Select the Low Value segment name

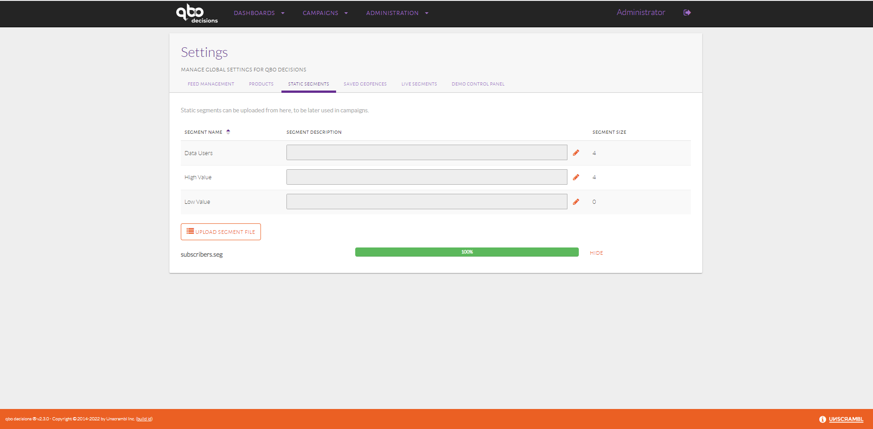pos(197,202)
